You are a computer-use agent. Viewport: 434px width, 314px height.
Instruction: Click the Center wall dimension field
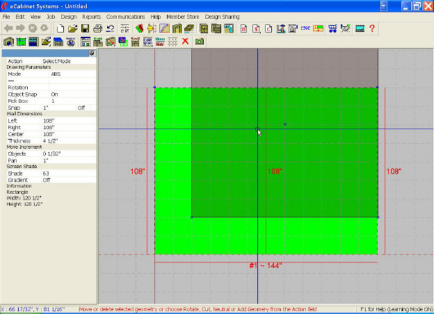point(69,134)
